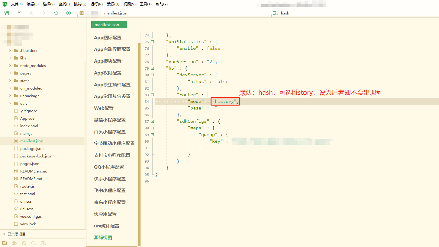439x247 pixels.
Task: Collapse the sdkConfigs block fold marker
Action: [152, 122]
